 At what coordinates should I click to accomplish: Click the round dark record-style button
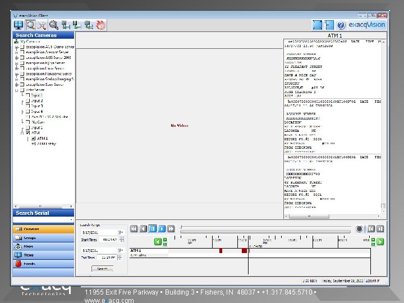coord(359,229)
